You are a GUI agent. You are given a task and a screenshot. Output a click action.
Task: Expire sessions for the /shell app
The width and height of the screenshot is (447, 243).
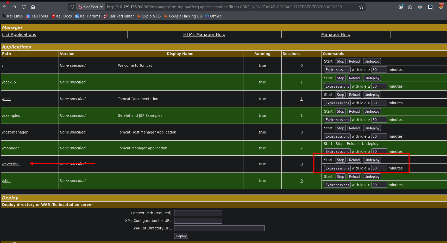point(337,185)
